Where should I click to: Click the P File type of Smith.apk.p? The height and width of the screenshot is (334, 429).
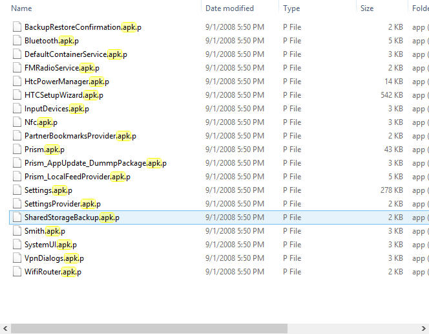[292, 231]
